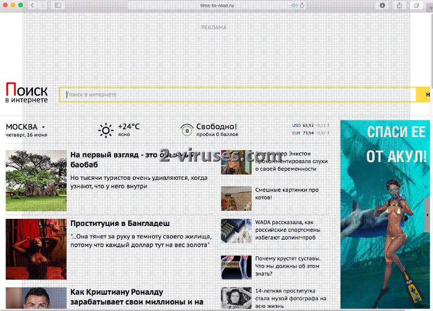
Task: Open the Safari downloads list
Action: click(x=383, y=5)
